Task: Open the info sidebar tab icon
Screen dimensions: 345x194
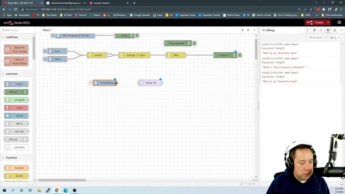Action: (x=308, y=30)
